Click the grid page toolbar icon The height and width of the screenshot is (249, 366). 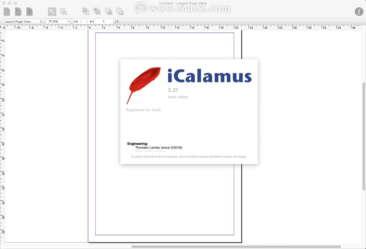tap(7, 12)
